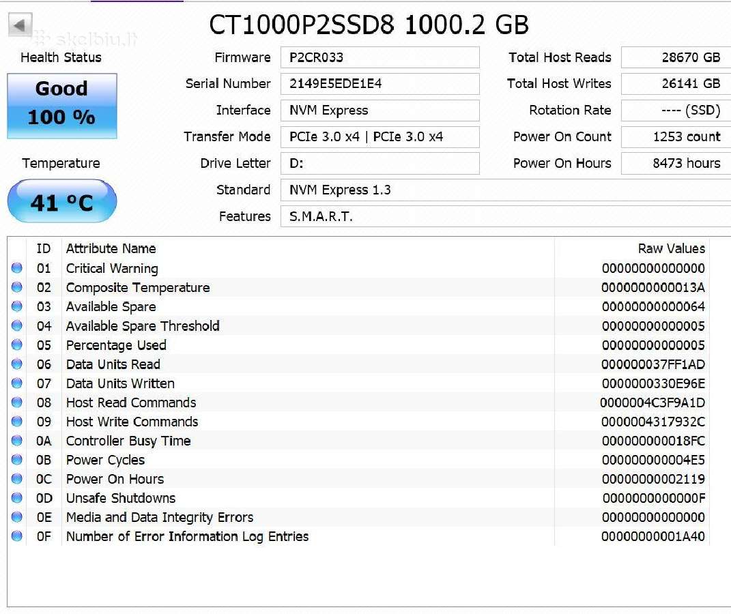
Task: Click raw value 000000000013A
Action: (x=653, y=287)
